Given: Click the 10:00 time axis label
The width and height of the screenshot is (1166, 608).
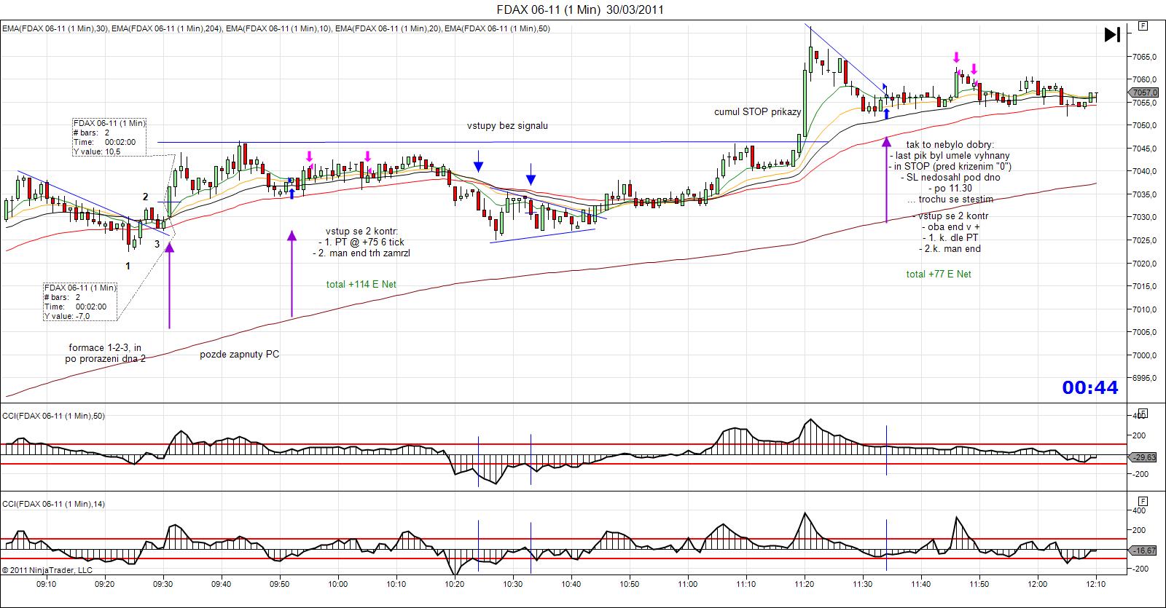Looking at the screenshot, I should pos(338,583).
